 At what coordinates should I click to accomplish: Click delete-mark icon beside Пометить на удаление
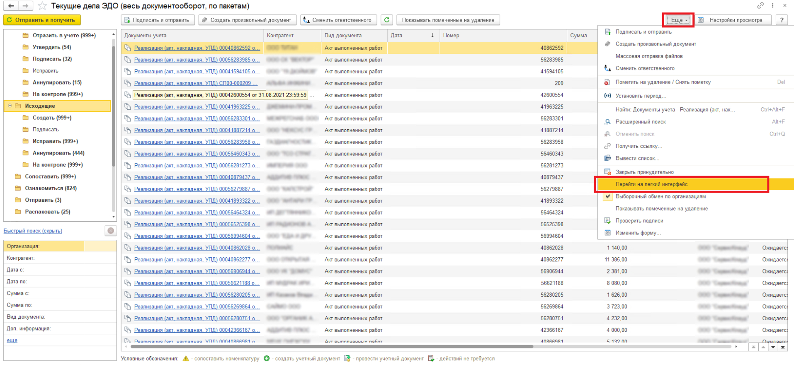pos(608,82)
